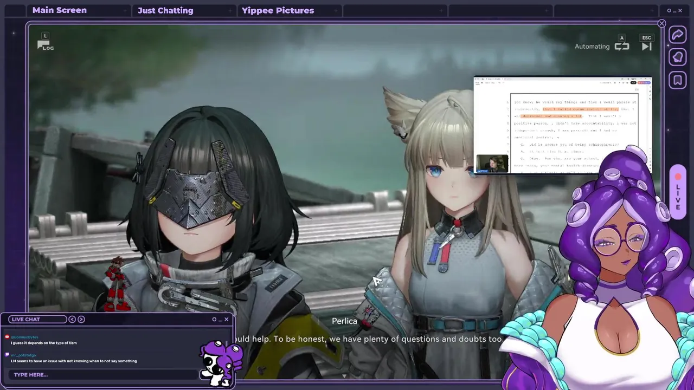Click the webcam thumbnail in document window
694x390 pixels.
(492, 163)
